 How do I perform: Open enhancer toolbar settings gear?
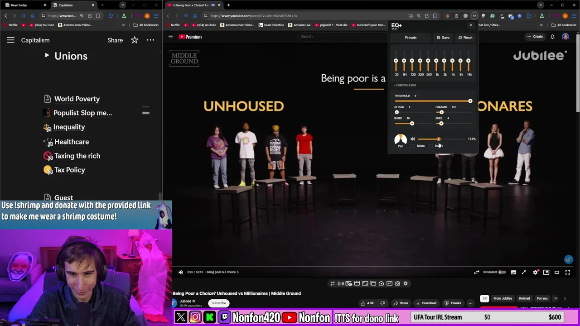(406, 283)
